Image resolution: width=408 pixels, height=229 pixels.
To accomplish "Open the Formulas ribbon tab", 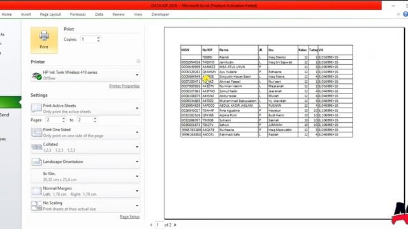I will coord(78,14).
